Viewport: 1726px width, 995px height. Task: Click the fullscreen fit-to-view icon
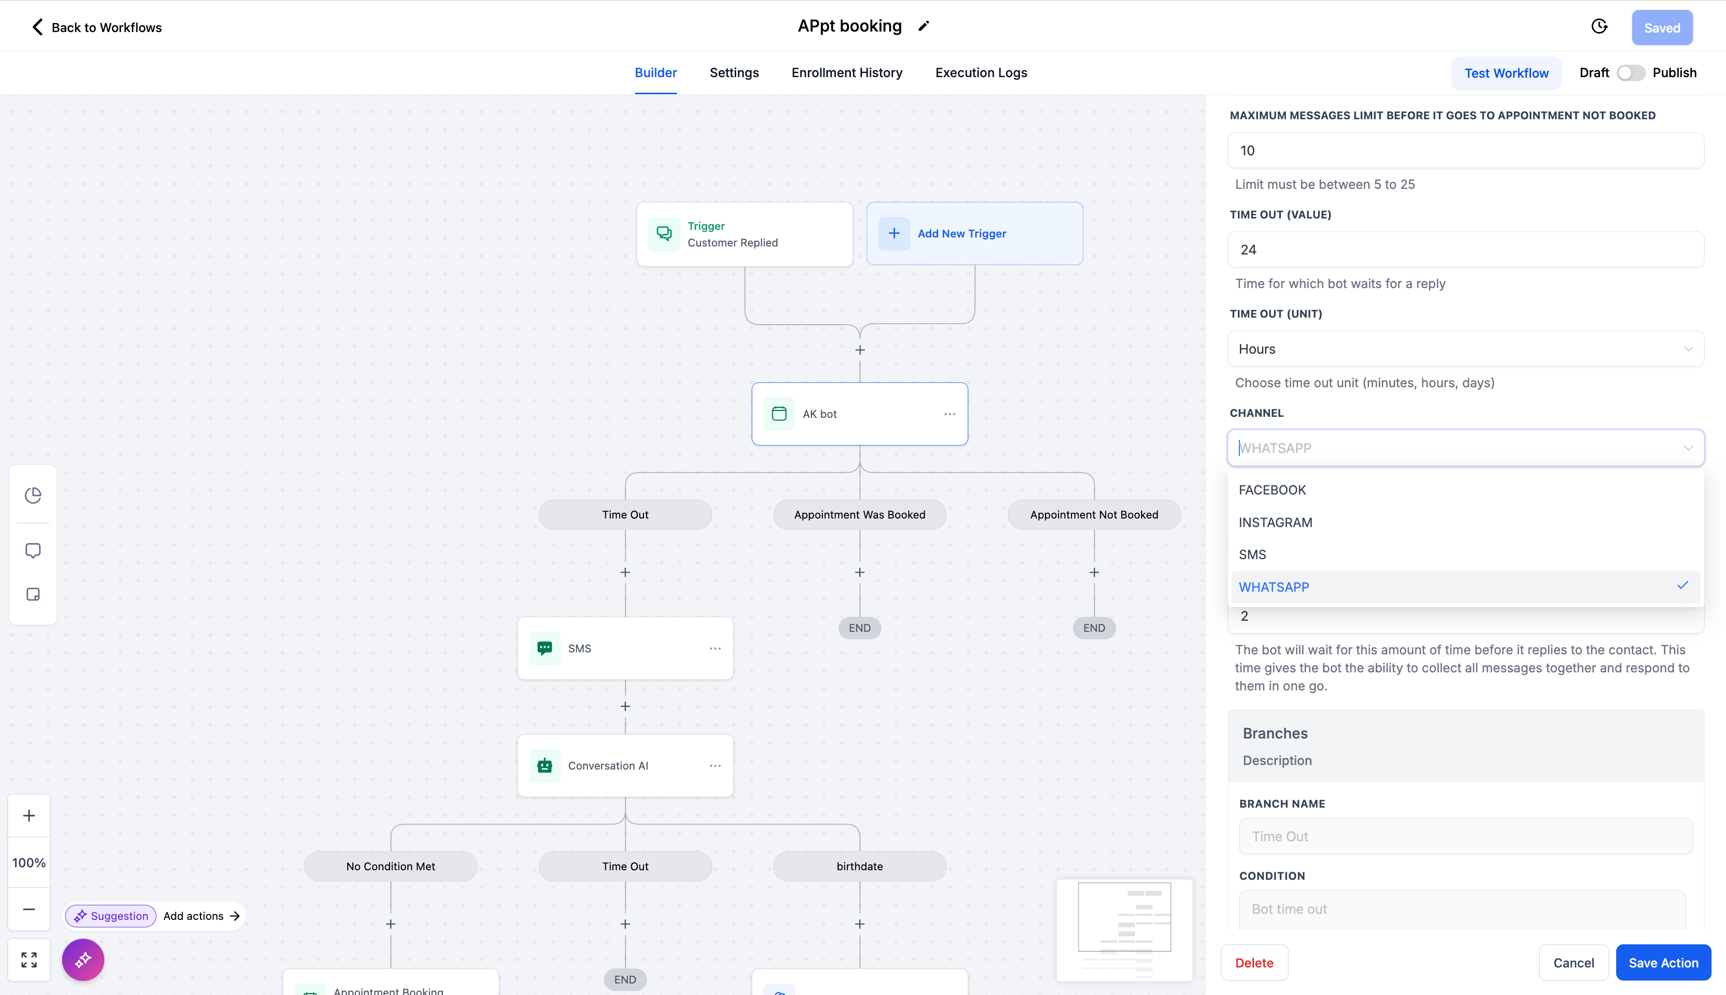coord(29,960)
